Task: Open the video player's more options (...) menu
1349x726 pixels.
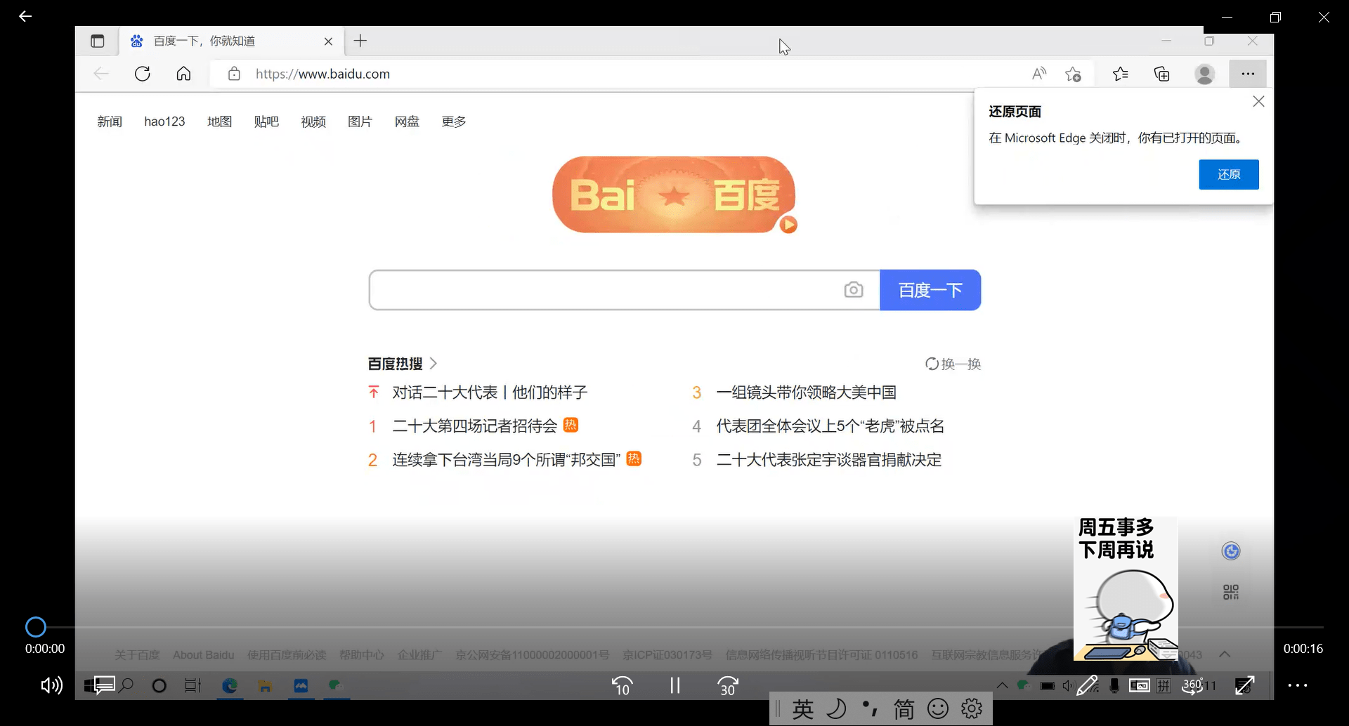Action: coord(1298,685)
